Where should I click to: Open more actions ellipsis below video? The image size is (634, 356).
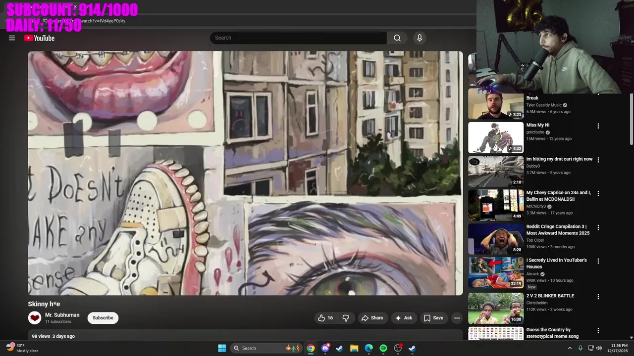[x=457, y=318]
